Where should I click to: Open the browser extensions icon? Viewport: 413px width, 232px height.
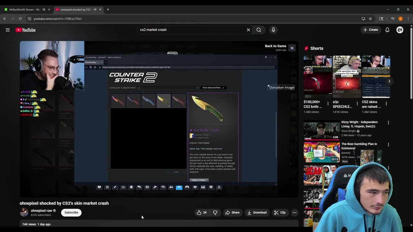381,19
